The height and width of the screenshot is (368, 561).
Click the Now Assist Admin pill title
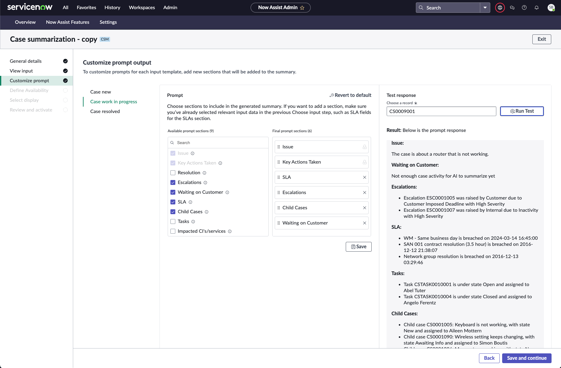pyautogui.click(x=277, y=8)
